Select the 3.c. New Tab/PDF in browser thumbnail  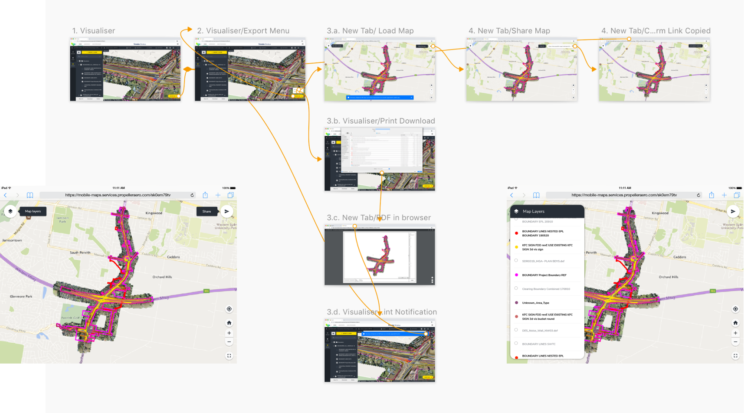coord(380,255)
